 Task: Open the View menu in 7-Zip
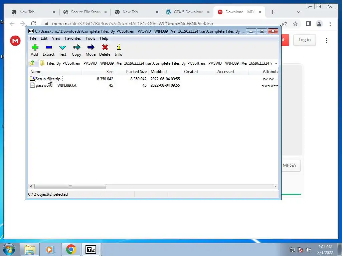[x=56, y=38]
